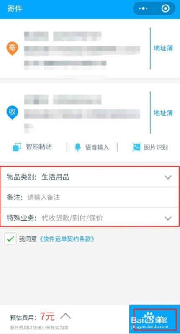Click the 备注 remarks input field
The image size is (180, 334).
click(90, 197)
